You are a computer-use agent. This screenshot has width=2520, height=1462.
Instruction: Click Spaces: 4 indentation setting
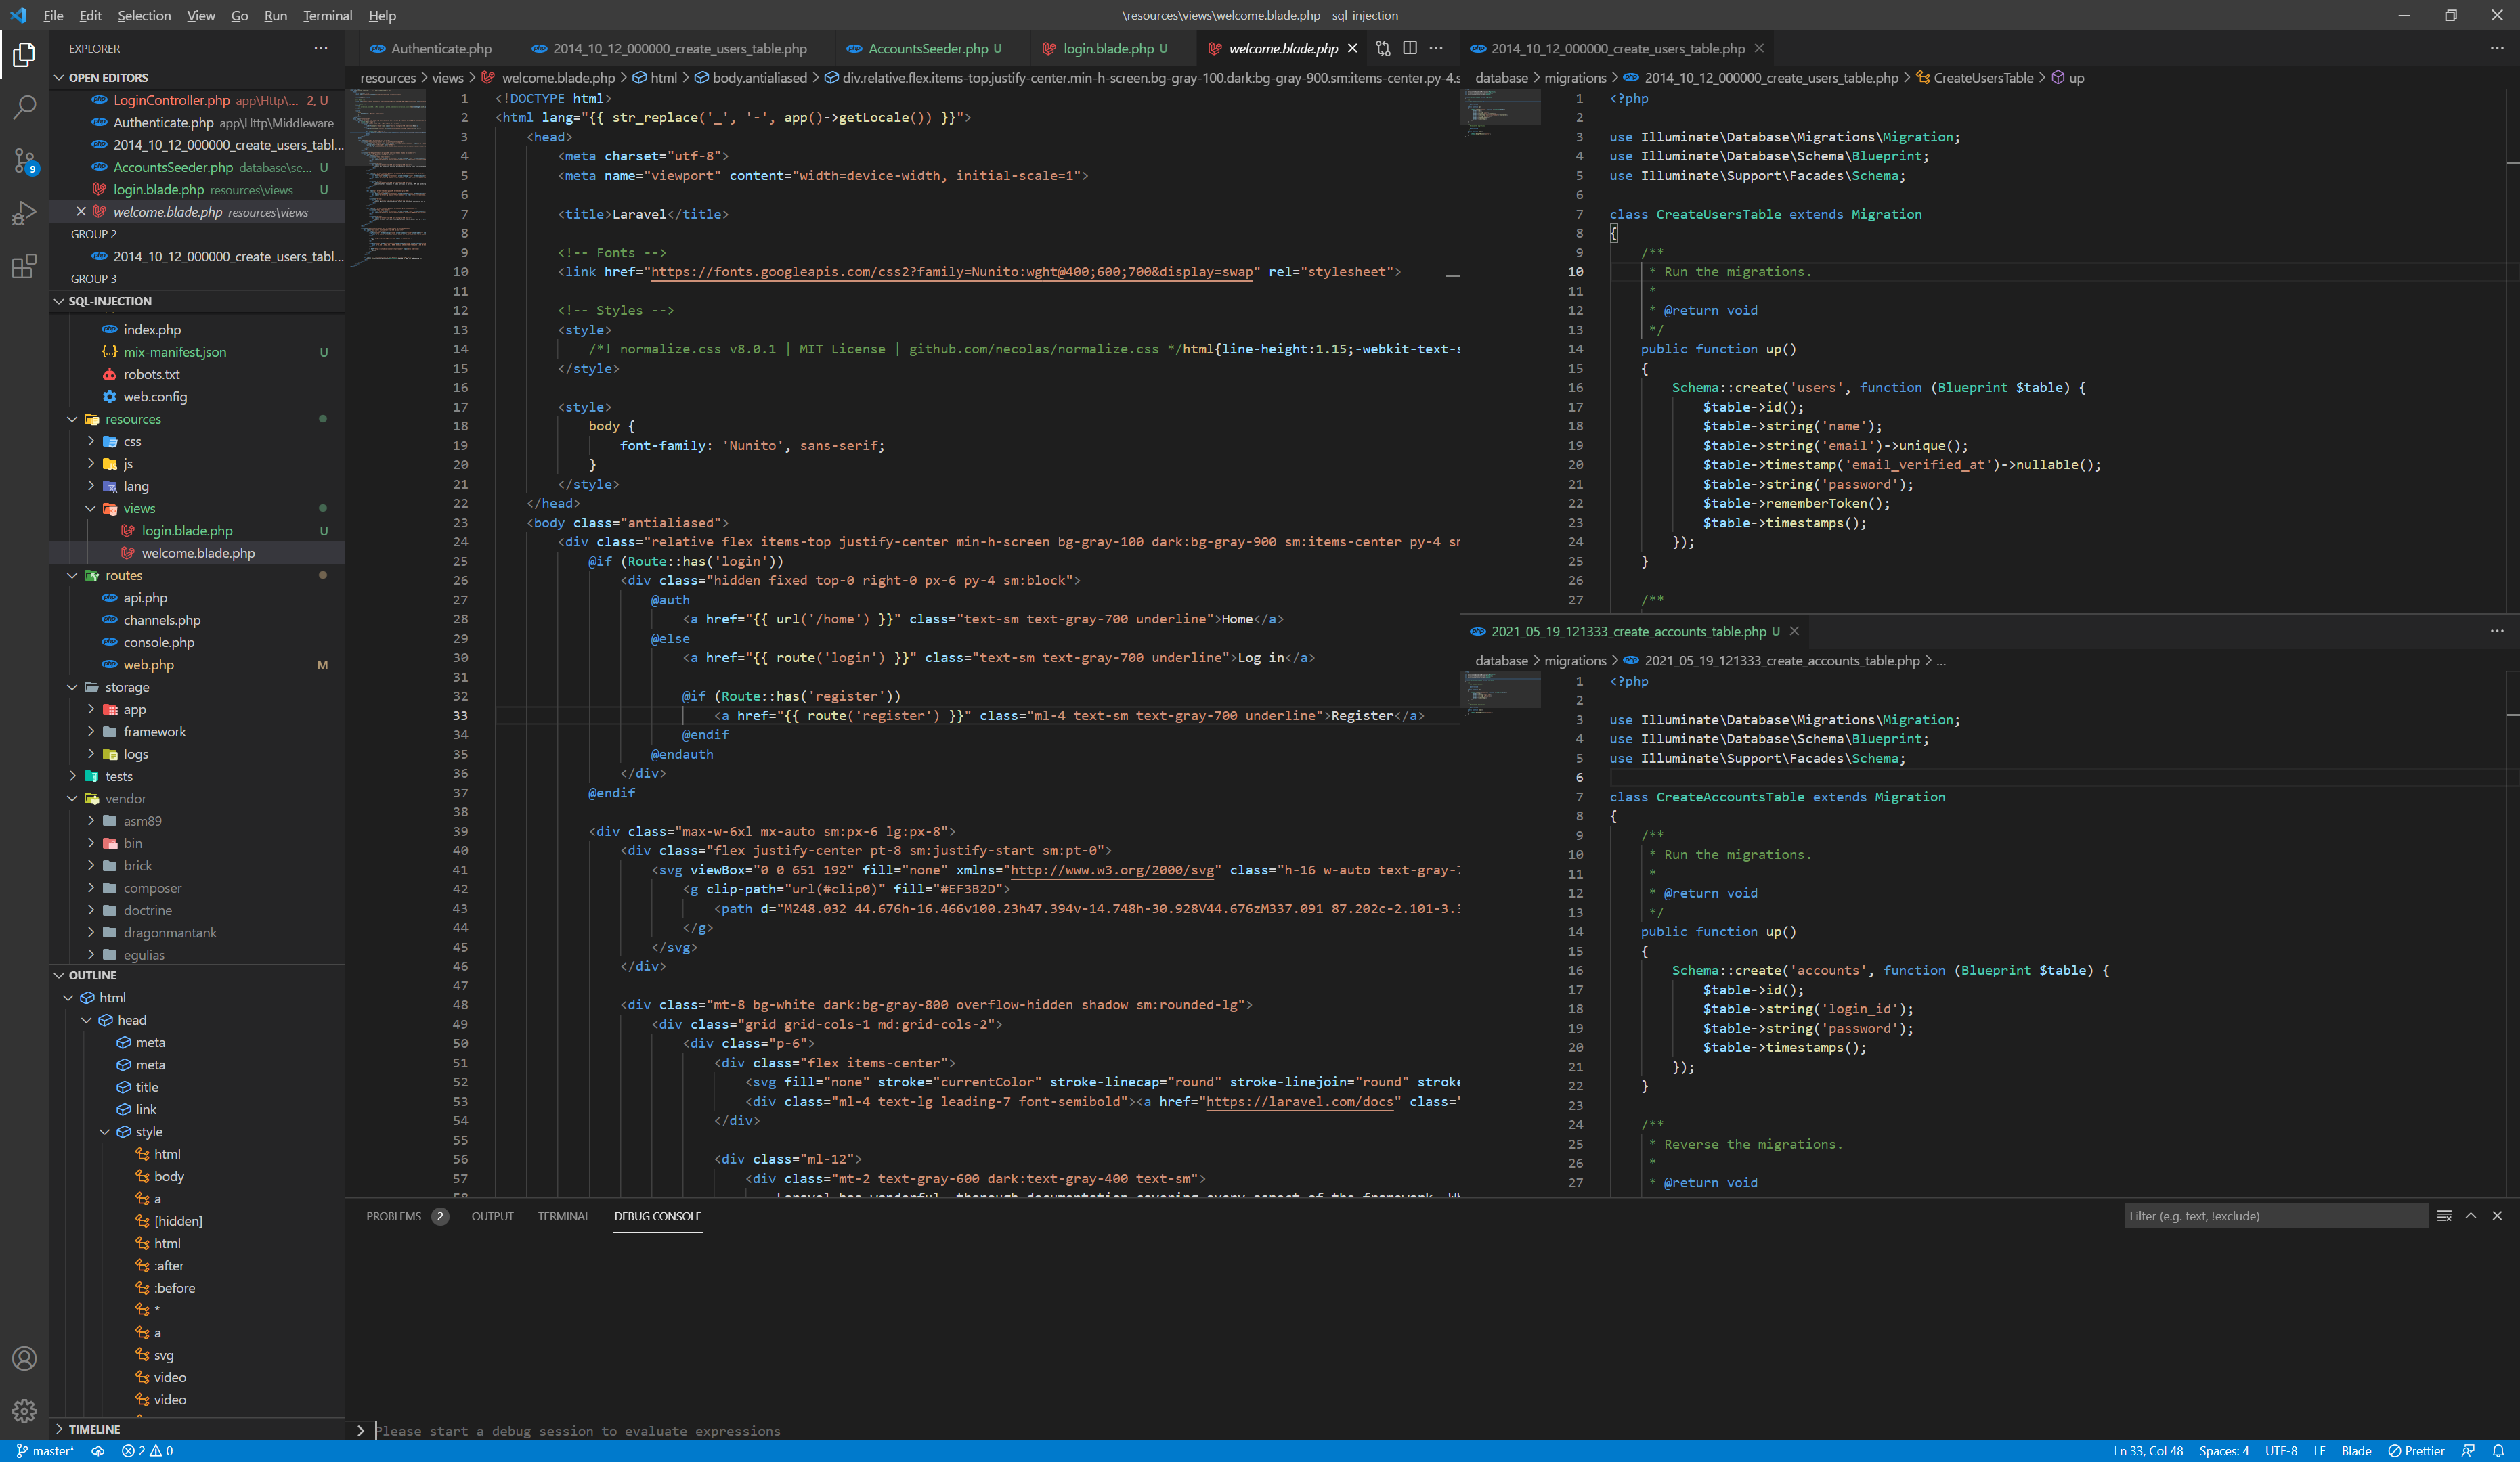[2223, 1450]
